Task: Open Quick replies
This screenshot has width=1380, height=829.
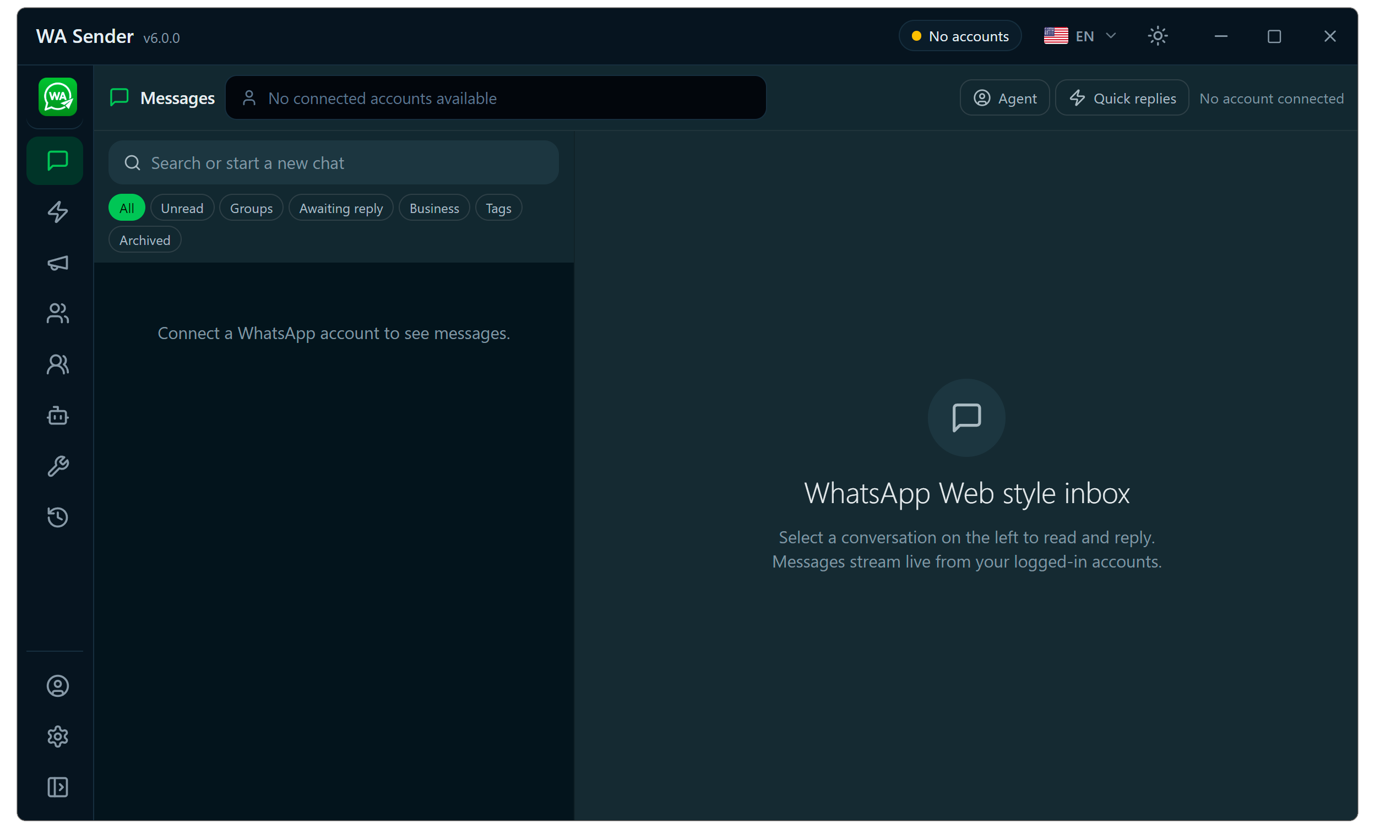Action: coord(1122,99)
